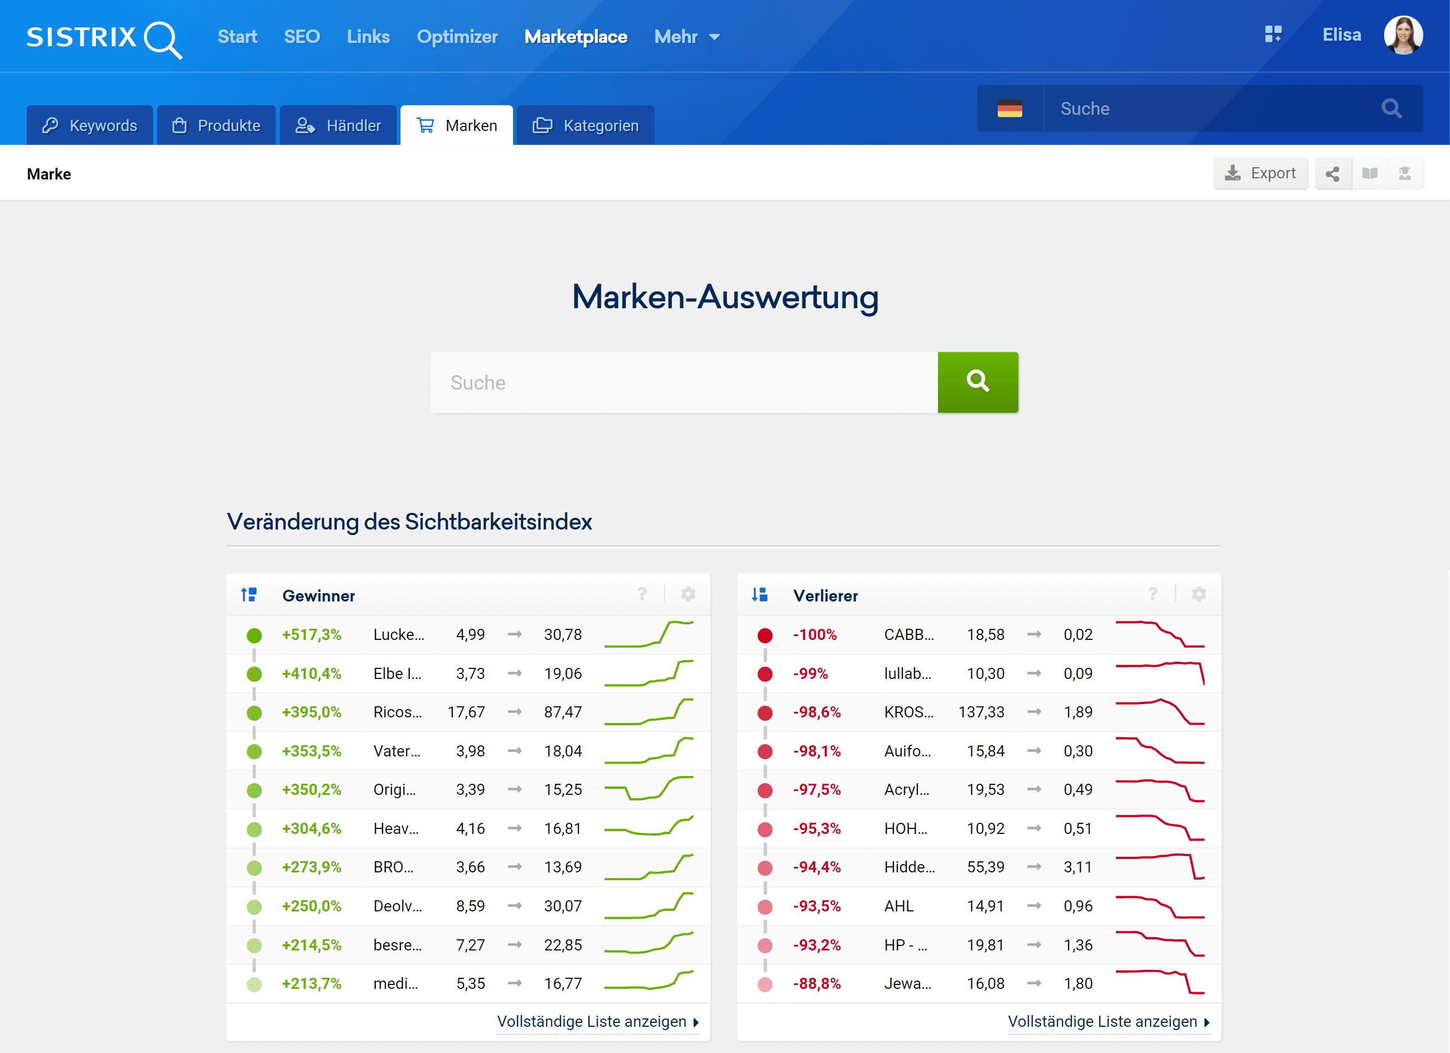The image size is (1450, 1053).
Task: Click the share icon next to Export
Action: (1332, 174)
